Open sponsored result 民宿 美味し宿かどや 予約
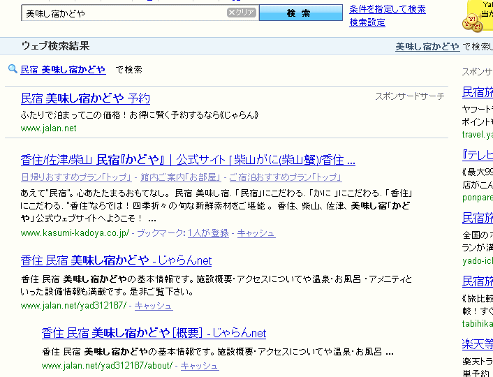This screenshot has width=493, height=377. click(x=85, y=98)
